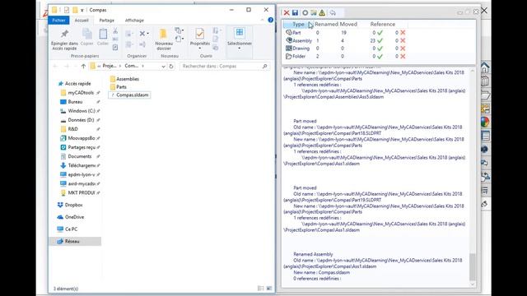Screen dimensions: 527x296
Task: Select OneDrive in navigation pane
Action: coord(71,217)
